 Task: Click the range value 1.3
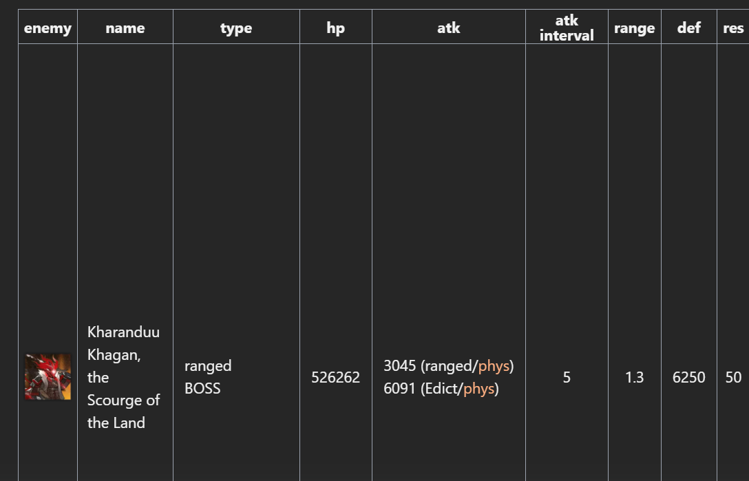click(x=634, y=378)
